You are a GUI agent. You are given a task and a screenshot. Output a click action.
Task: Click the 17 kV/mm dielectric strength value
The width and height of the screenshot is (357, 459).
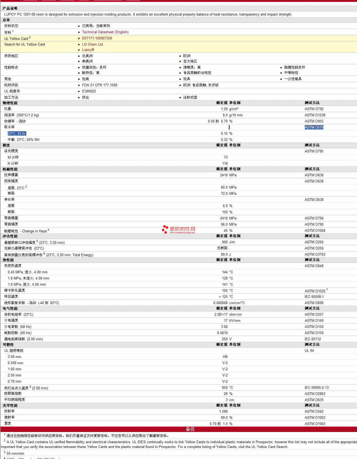(x=232, y=320)
